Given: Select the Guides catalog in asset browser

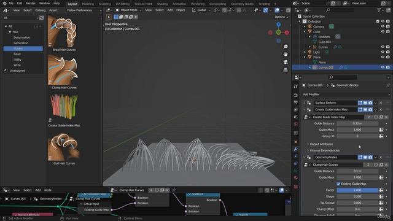Looking at the screenshot, I should pos(23,48).
